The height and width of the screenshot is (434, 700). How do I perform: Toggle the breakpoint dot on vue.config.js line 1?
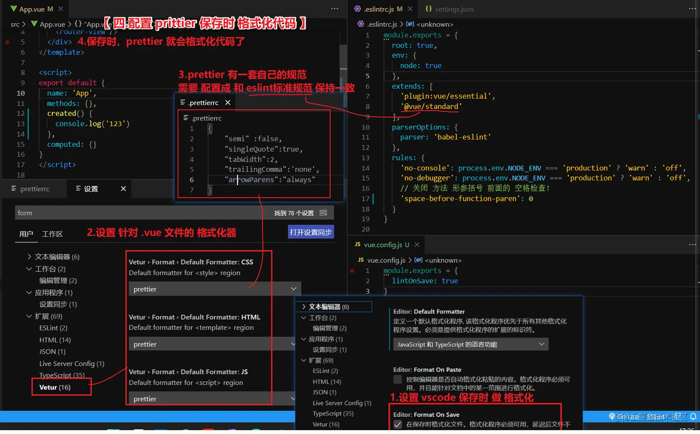click(352, 271)
